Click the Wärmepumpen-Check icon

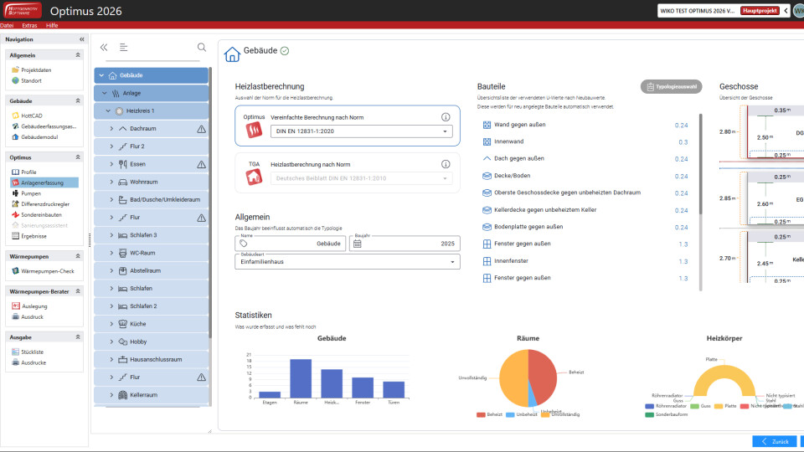click(x=15, y=270)
